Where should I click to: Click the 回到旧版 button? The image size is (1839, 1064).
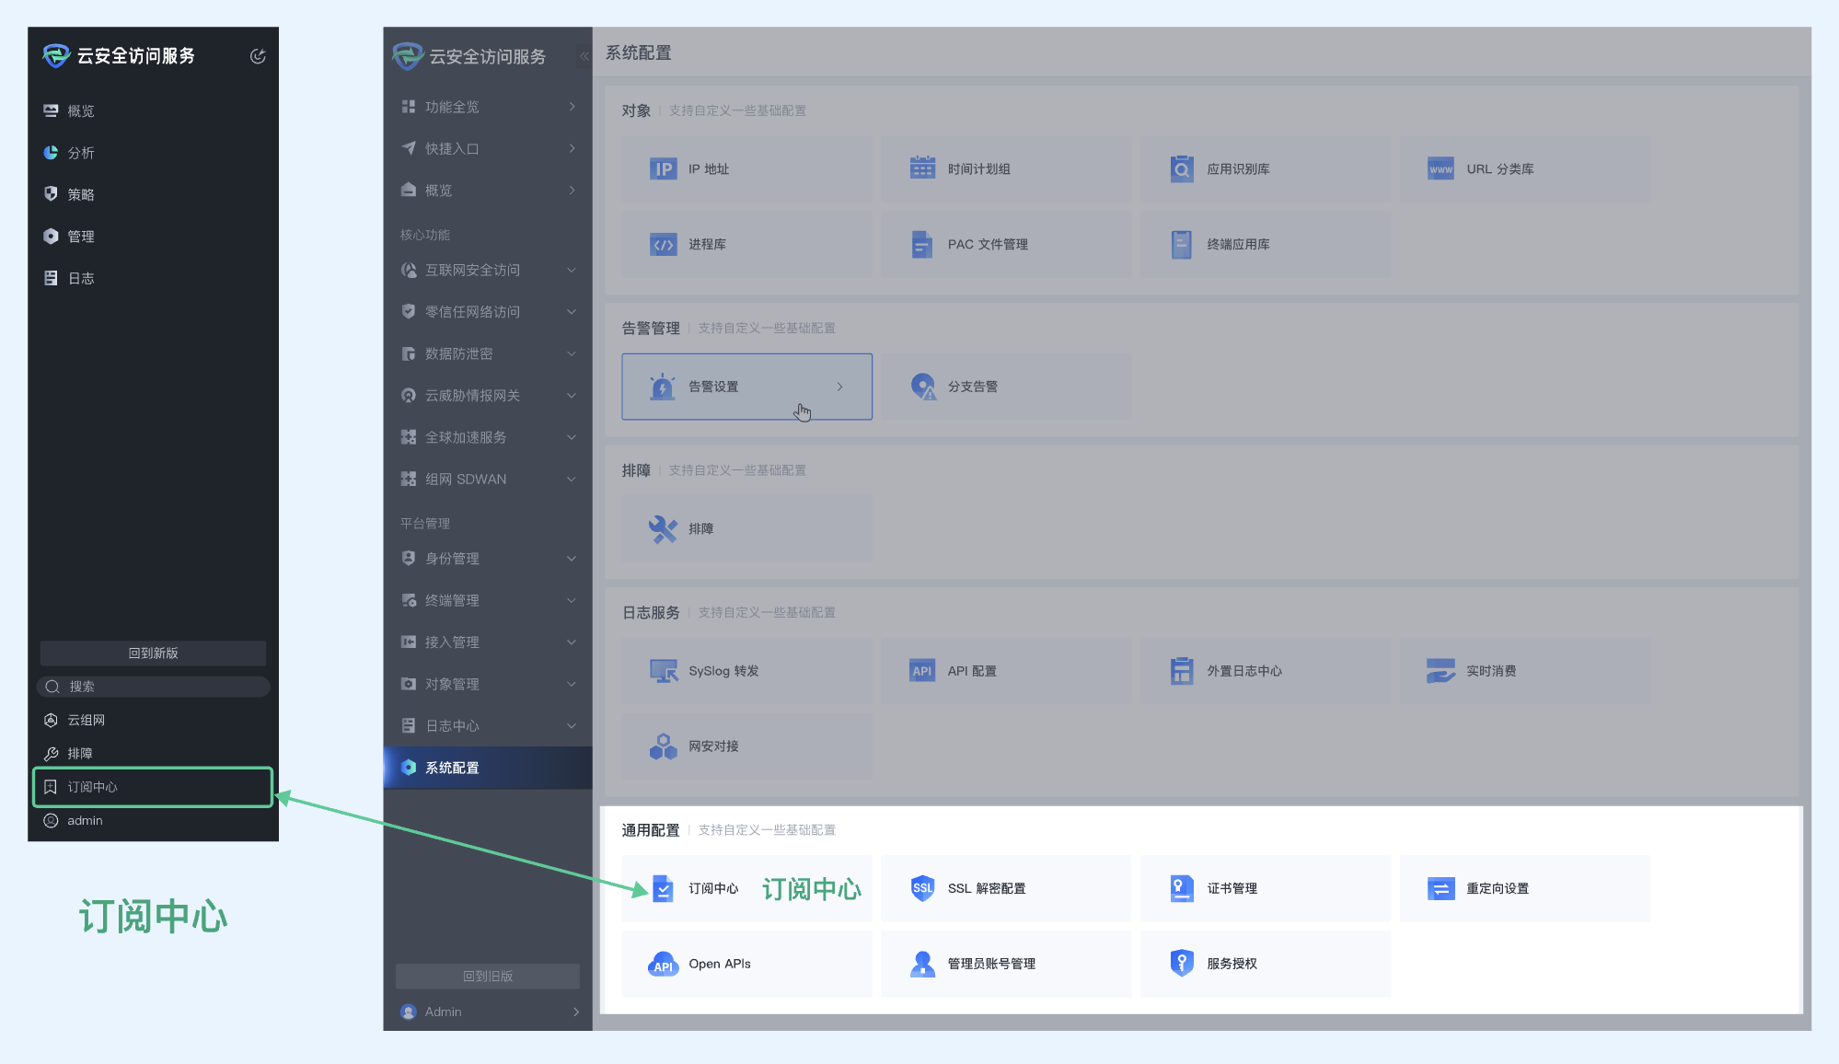point(488,976)
